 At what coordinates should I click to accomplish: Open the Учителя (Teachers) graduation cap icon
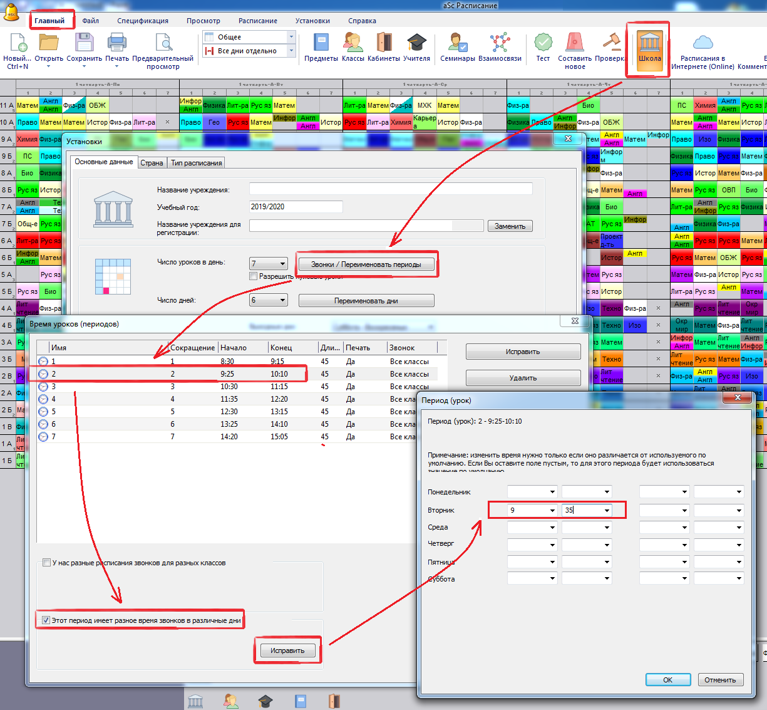pyautogui.click(x=416, y=43)
